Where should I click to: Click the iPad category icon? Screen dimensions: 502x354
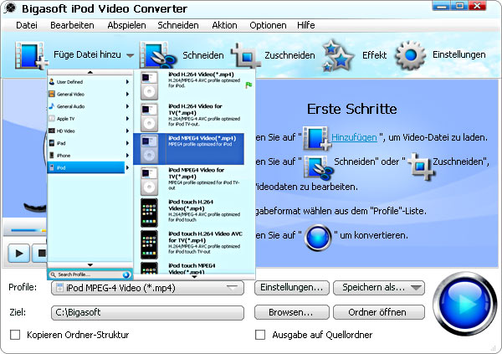(x=52, y=143)
